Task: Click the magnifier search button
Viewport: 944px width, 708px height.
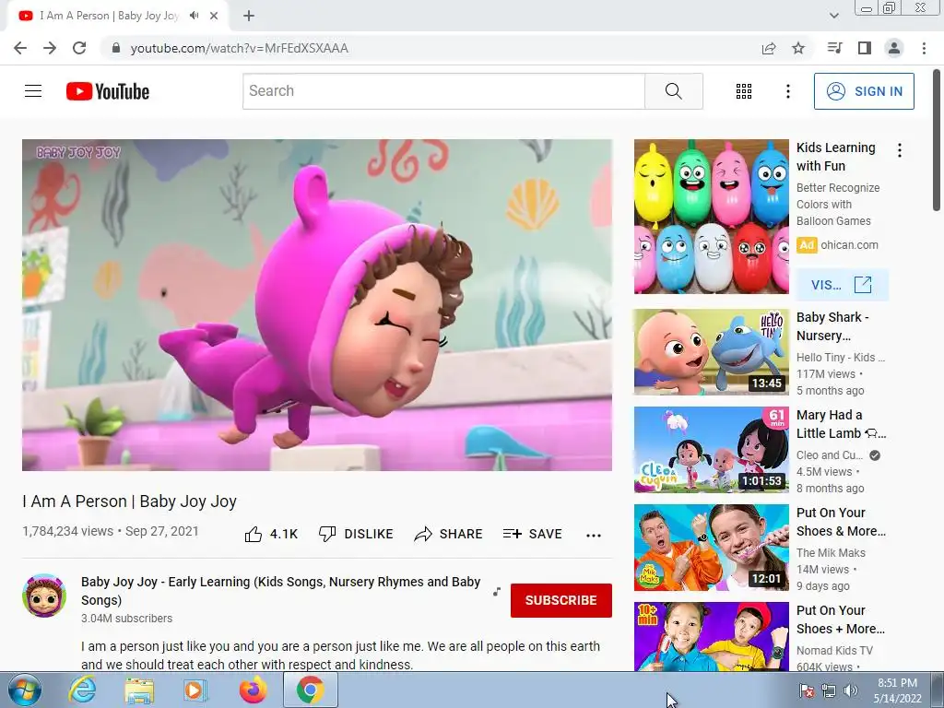Action: click(674, 91)
